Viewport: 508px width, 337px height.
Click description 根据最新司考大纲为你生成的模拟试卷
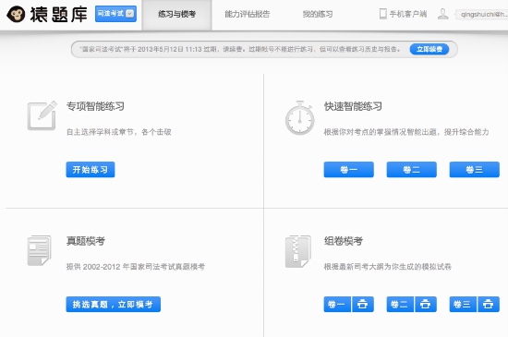coord(388,267)
